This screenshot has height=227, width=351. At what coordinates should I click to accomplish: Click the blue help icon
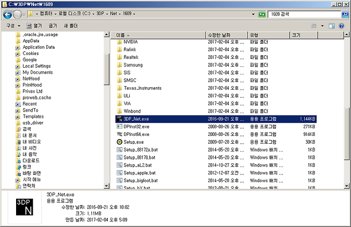pos(341,26)
